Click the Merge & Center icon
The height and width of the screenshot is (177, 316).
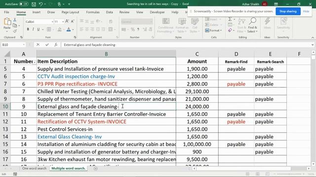click(x=111, y=29)
